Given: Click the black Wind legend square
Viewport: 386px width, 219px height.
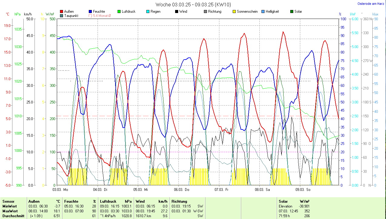Looking at the screenshot, I should 176,11.
